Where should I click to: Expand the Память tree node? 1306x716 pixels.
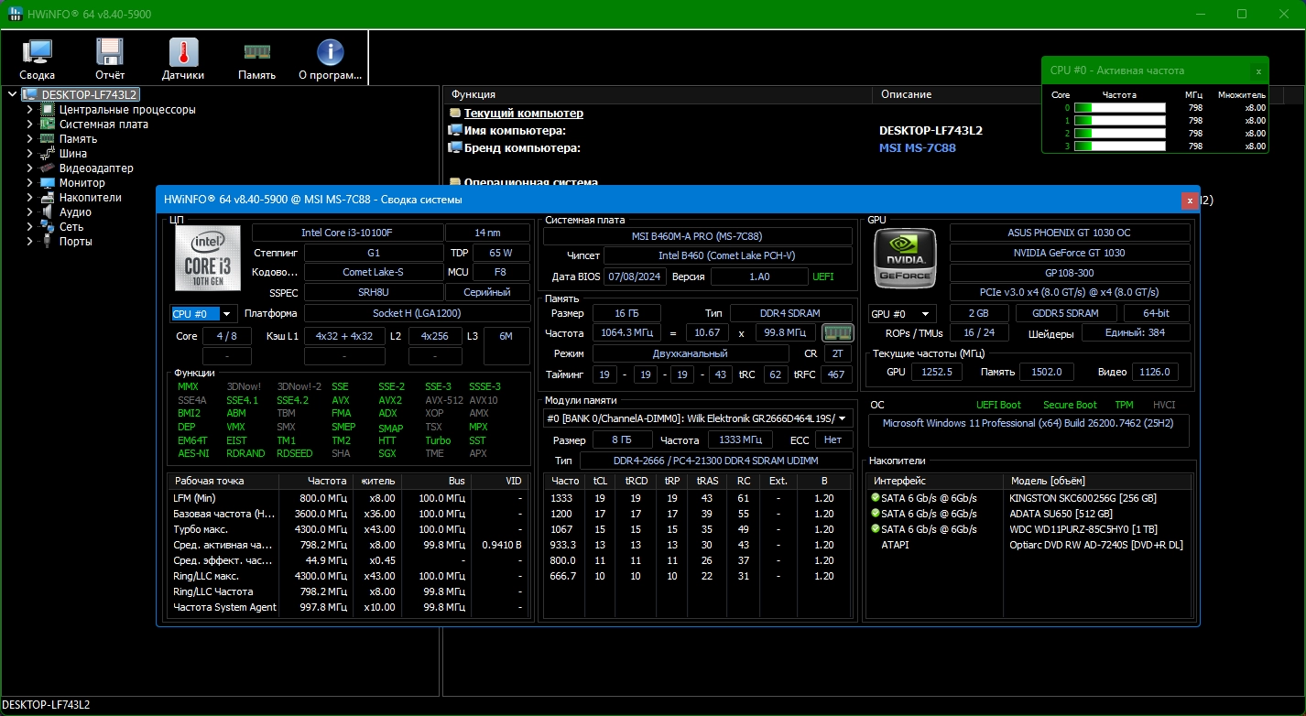(x=29, y=139)
